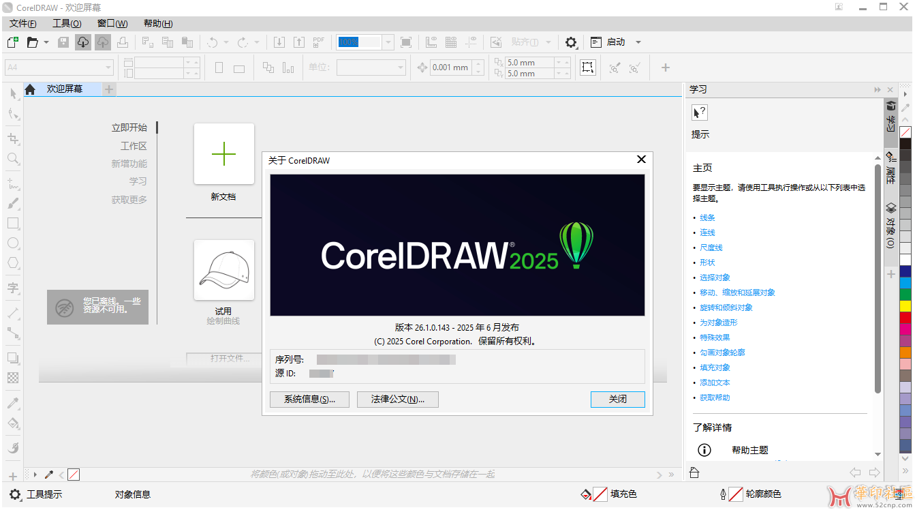
Task: Click the 法律公文(N)... button
Action: click(x=398, y=400)
